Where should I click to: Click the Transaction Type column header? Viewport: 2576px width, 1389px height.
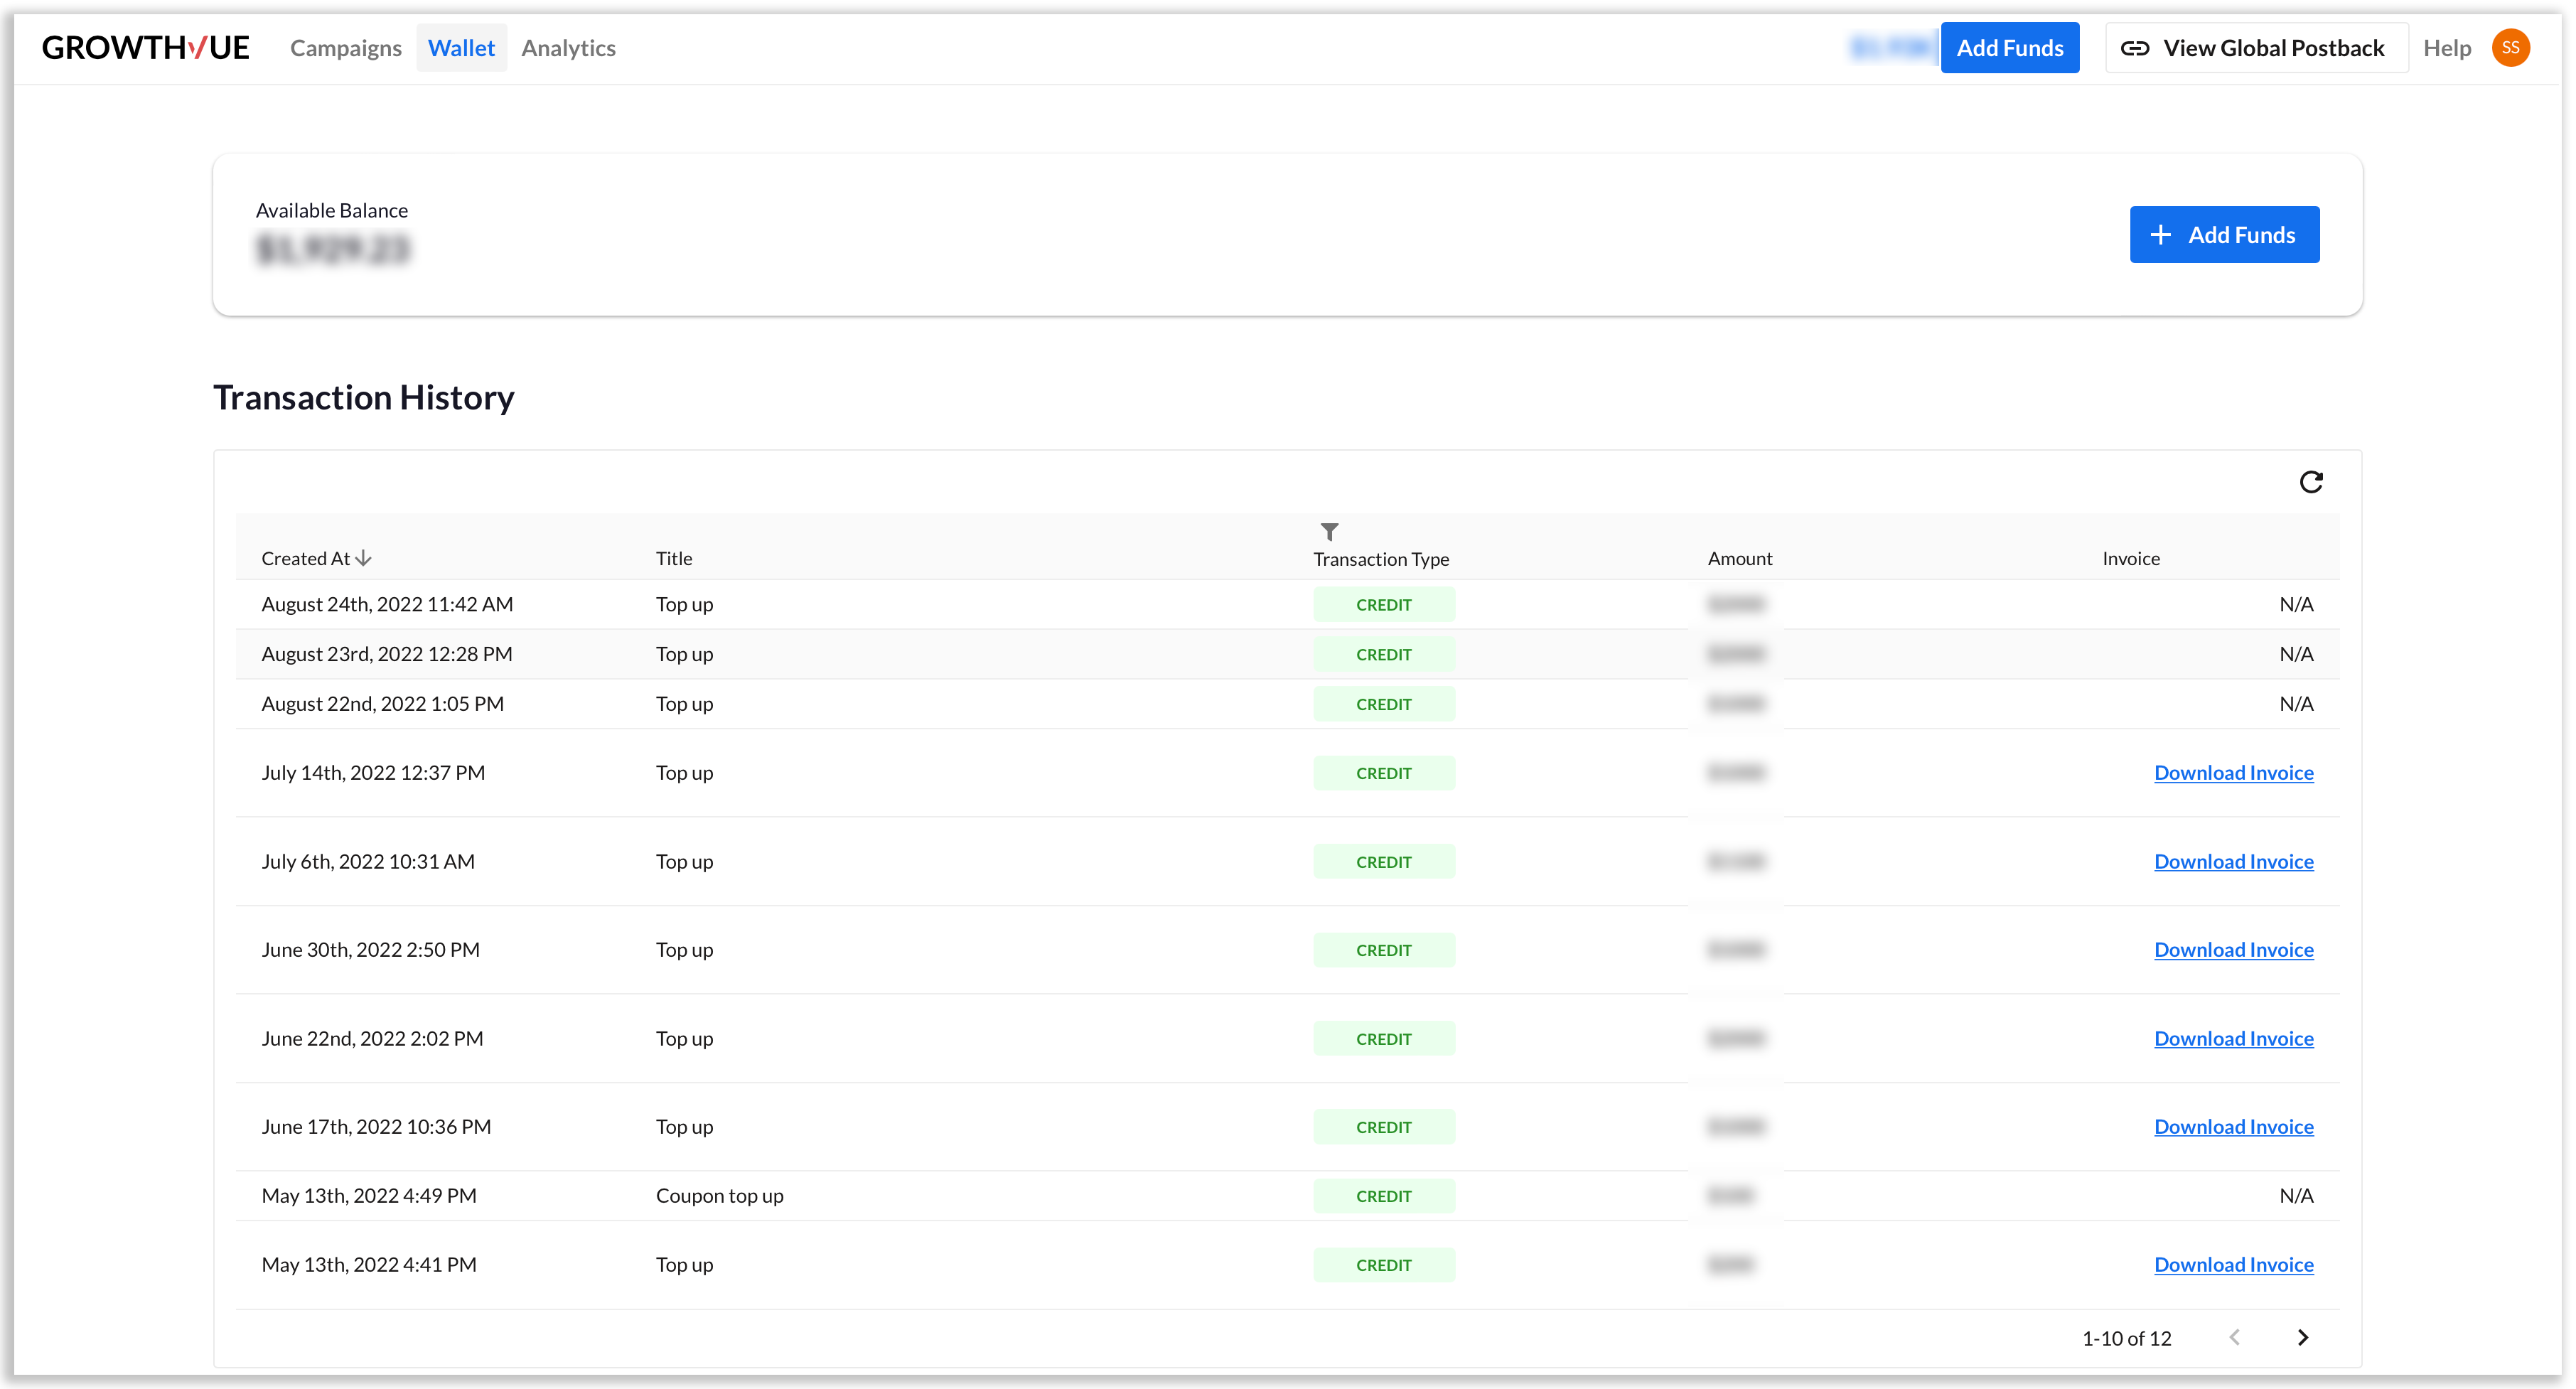pos(1381,559)
